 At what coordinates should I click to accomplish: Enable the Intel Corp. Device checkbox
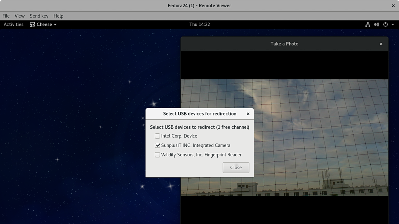[x=157, y=136]
